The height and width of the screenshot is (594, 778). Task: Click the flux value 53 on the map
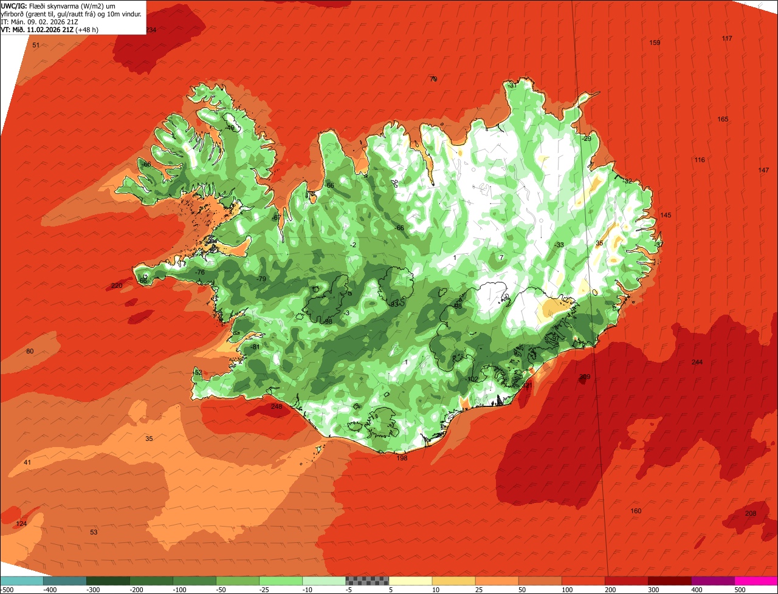94,532
